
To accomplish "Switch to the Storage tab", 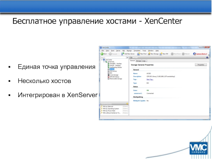I will 139,61.
